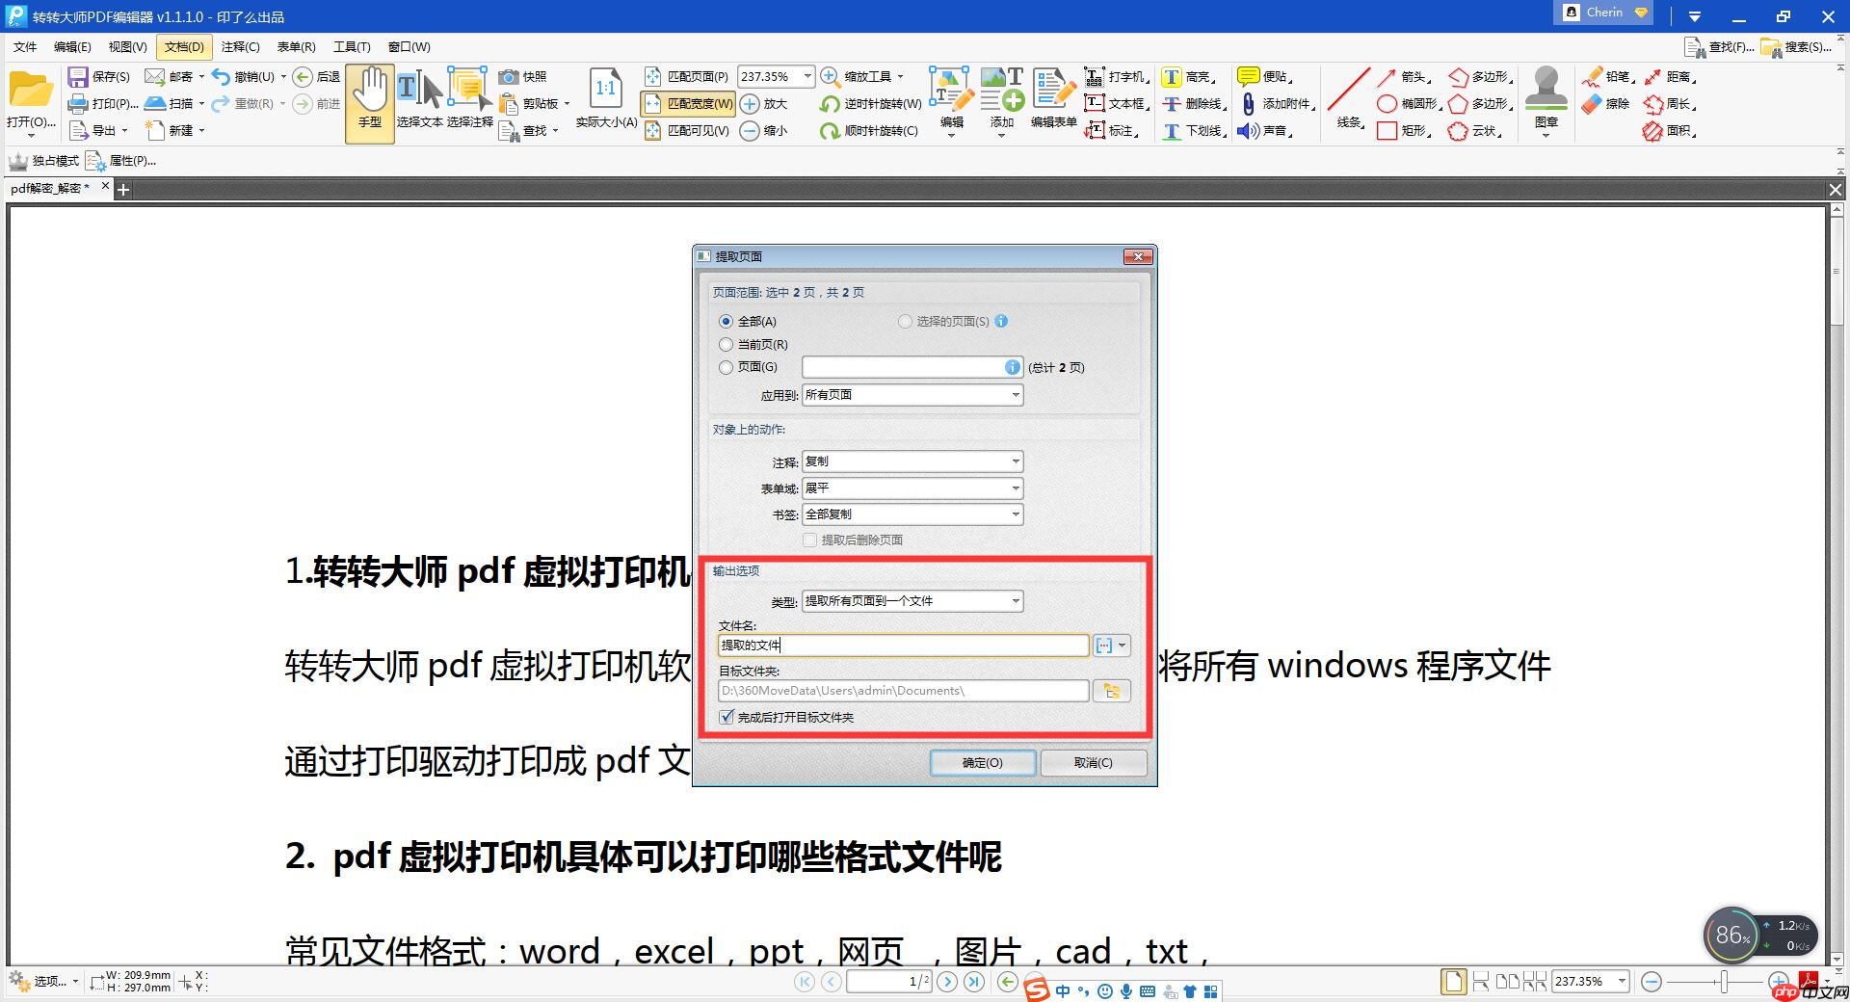Rotate counterclockwise using 逆时针旋转
Image resolution: width=1850 pixels, height=1002 pixels.
click(x=871, y=103)
